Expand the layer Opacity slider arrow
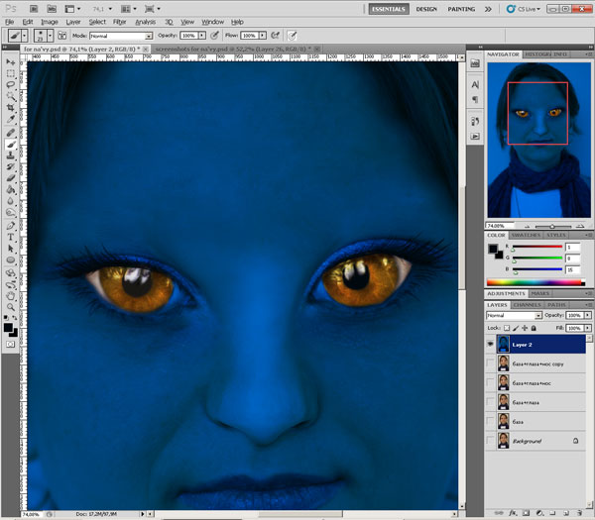 tap(587, 315)
